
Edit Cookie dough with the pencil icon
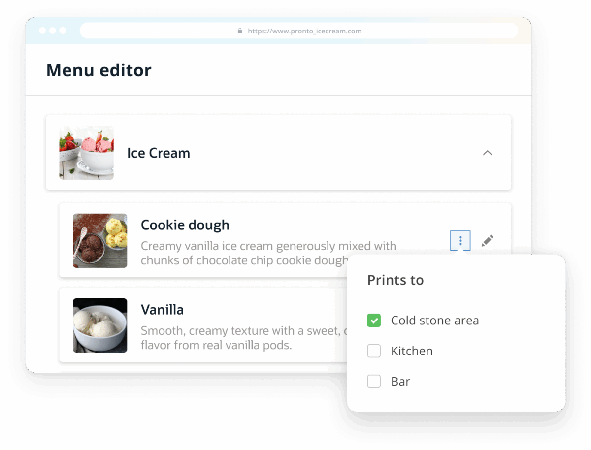[487, 241]
